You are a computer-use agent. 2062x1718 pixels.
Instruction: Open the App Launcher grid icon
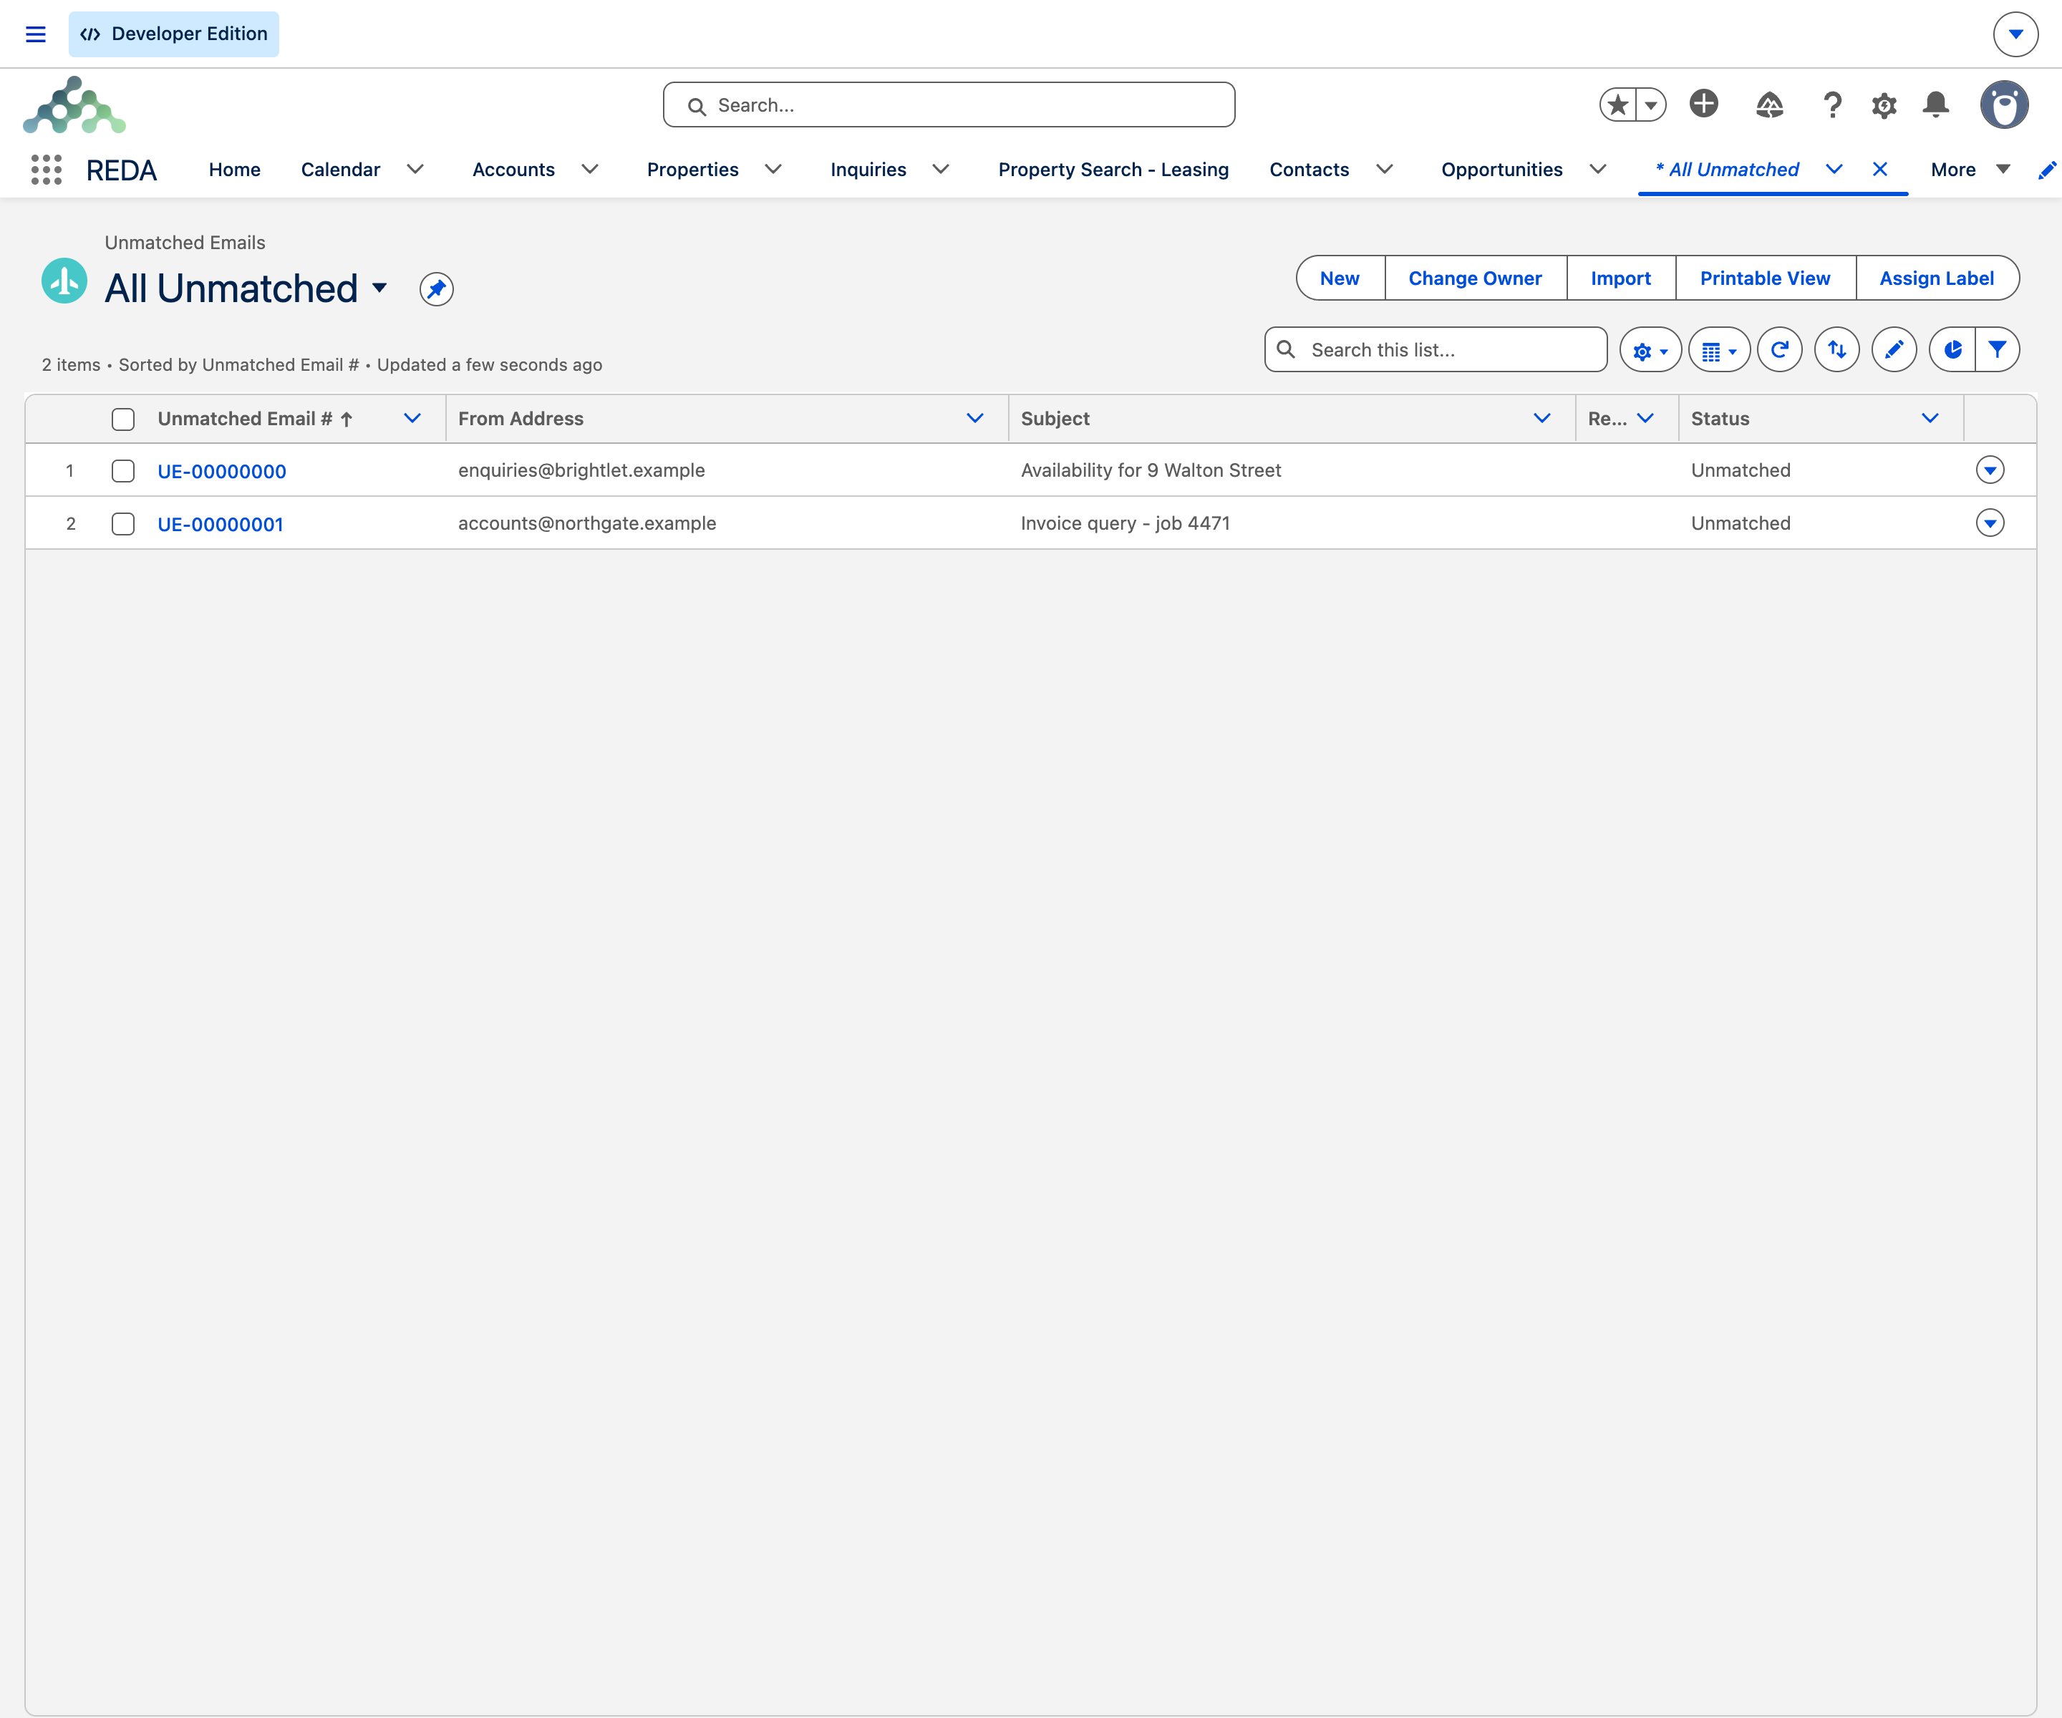click(46, 170)
